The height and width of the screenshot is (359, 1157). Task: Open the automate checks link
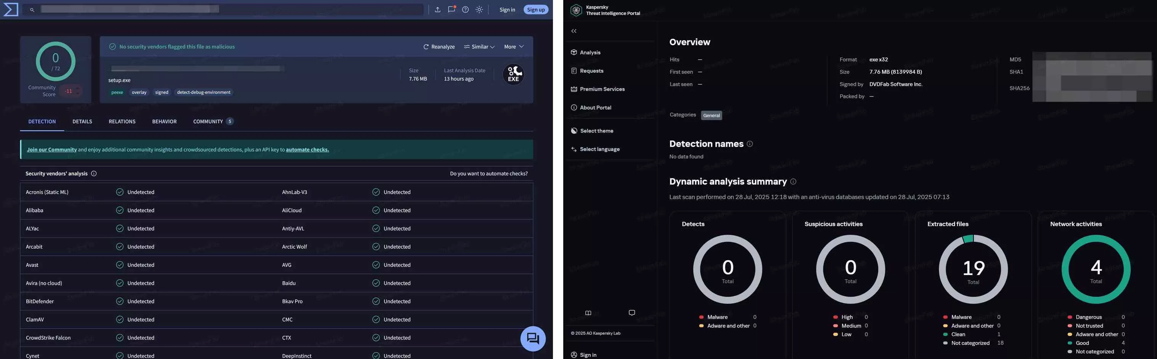[307, 150]
